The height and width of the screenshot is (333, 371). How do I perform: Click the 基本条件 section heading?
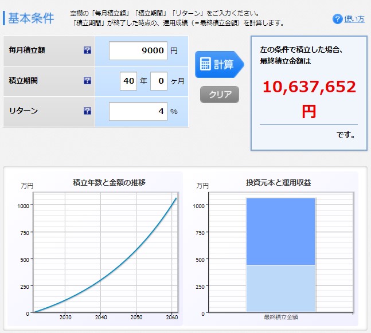pyautogui.click(x=33, y=18)
